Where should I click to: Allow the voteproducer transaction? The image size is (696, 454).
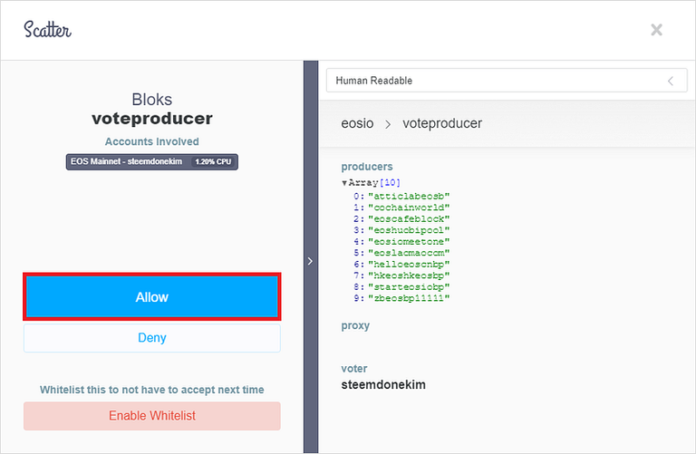152,297
